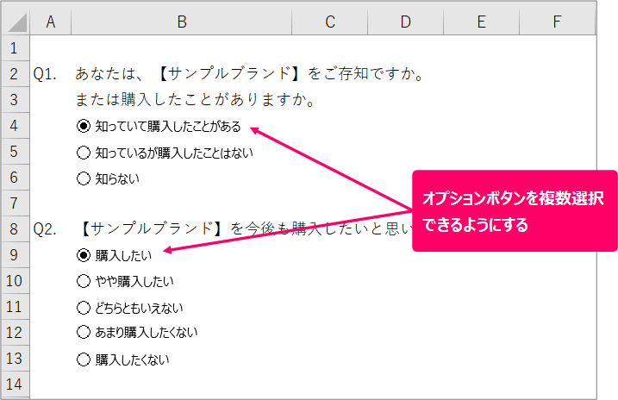
Task: Select row 13 header
Action: tap(15, 359)
